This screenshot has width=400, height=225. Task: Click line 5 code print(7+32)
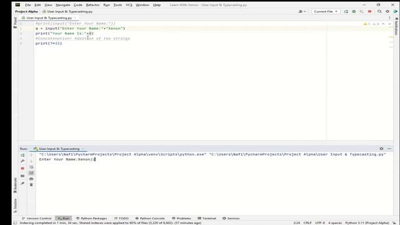point(49,43)
